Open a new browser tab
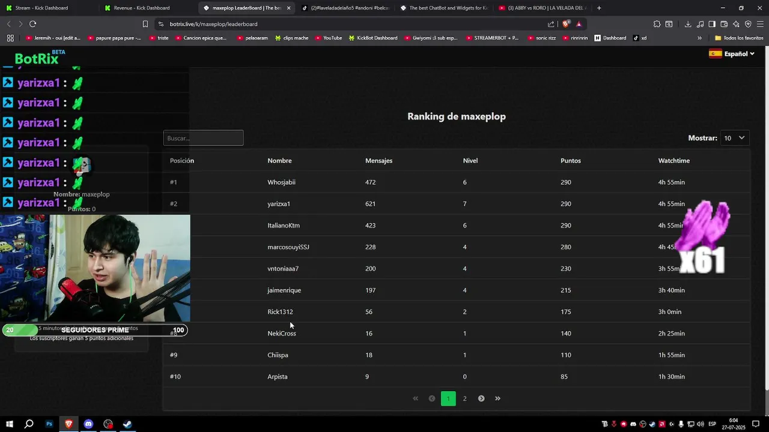Viewport: 769px width, 432px height. click(x=599, y=8)
